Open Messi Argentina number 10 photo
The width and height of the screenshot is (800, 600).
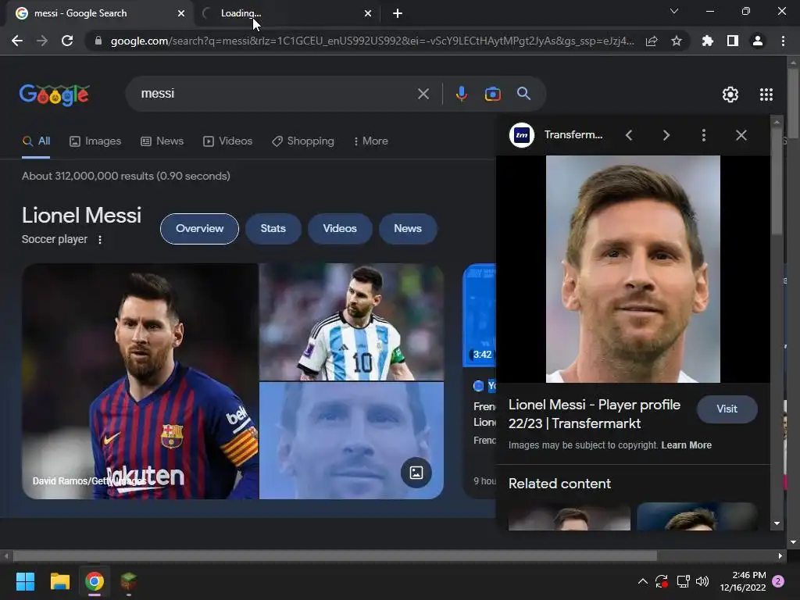click(x=352, y=321)
